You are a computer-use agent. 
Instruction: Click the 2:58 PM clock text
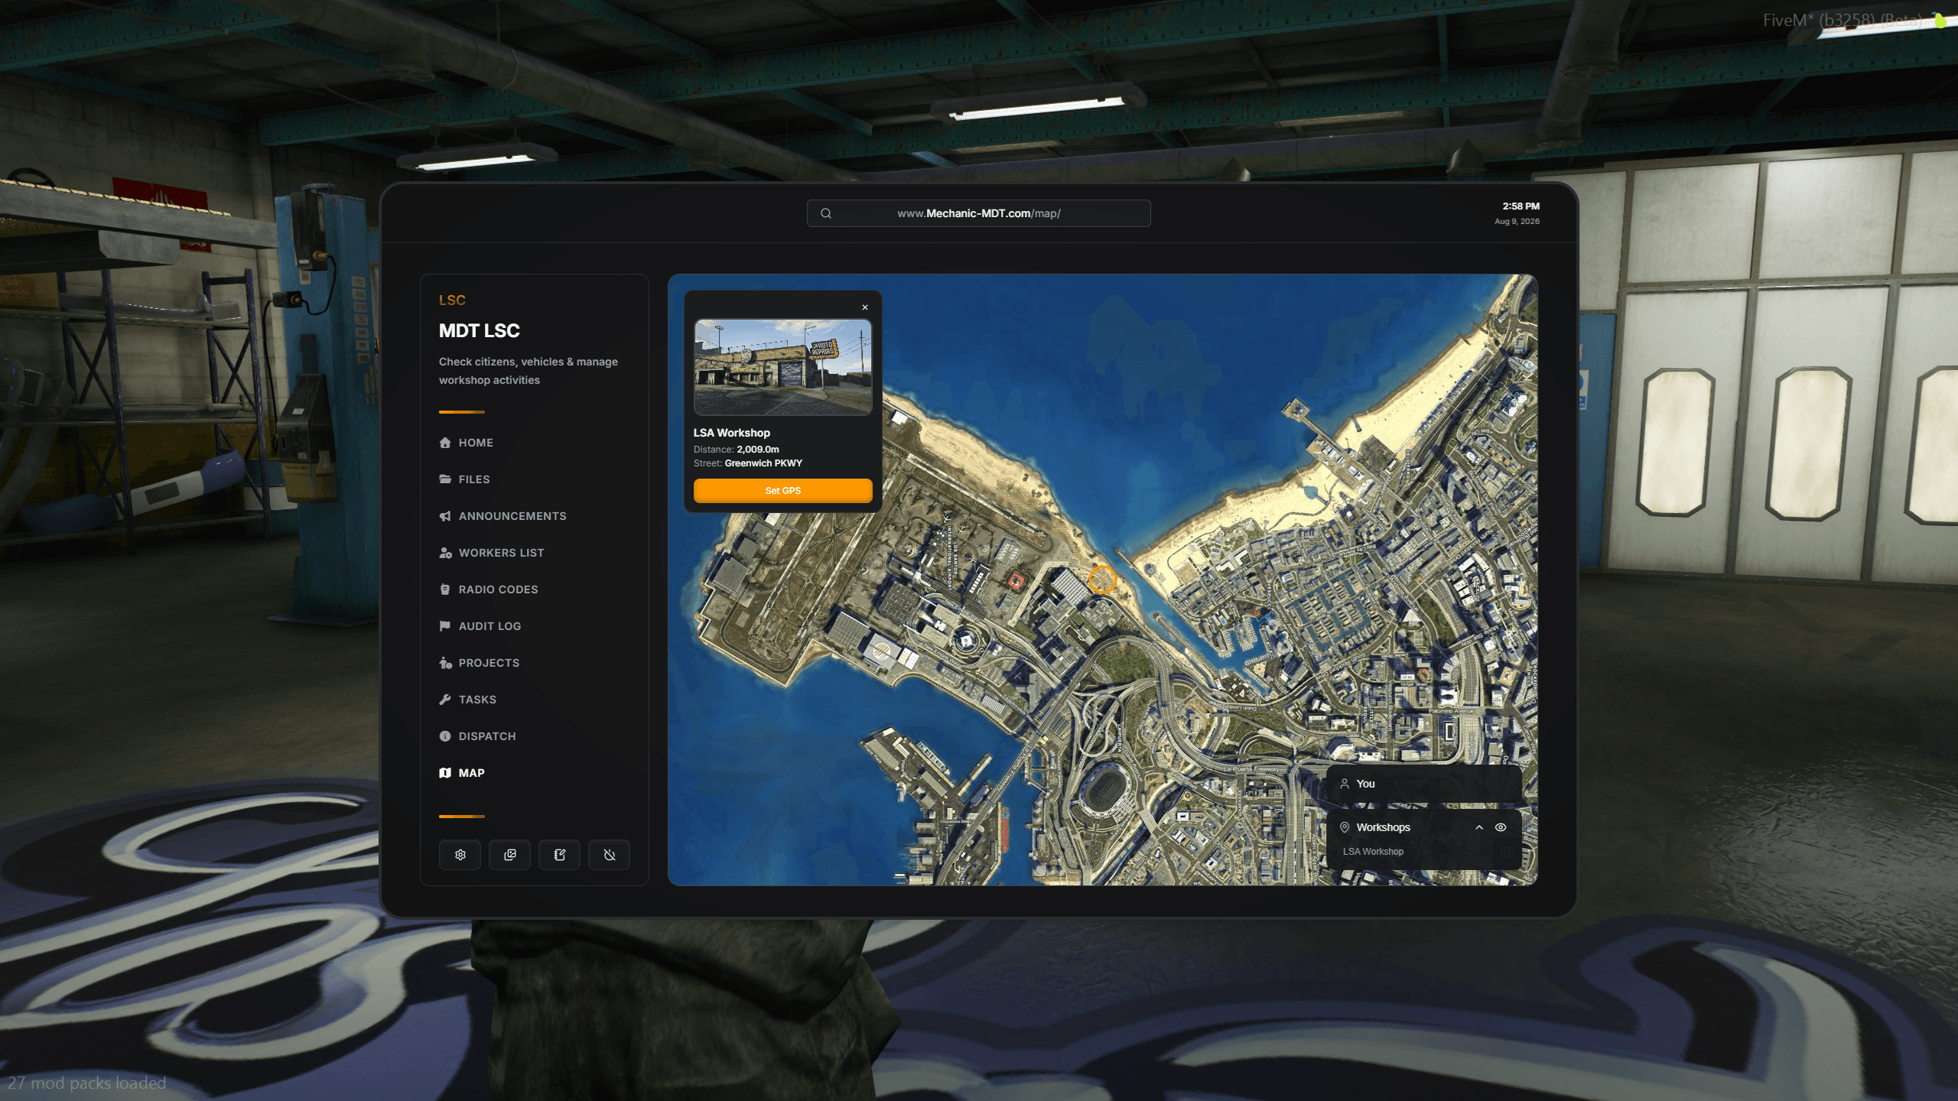[1521, 206]
